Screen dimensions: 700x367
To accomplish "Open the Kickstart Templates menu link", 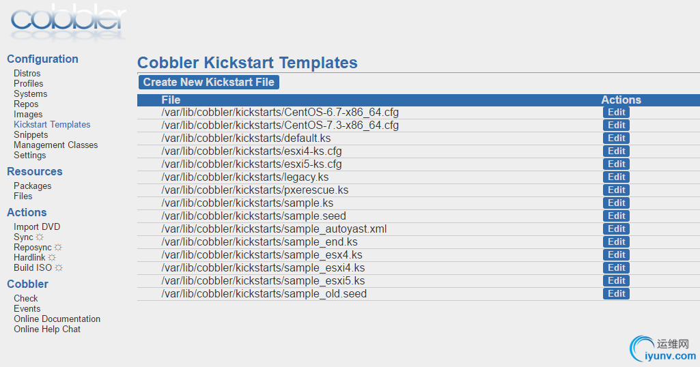I will point(52,124).
